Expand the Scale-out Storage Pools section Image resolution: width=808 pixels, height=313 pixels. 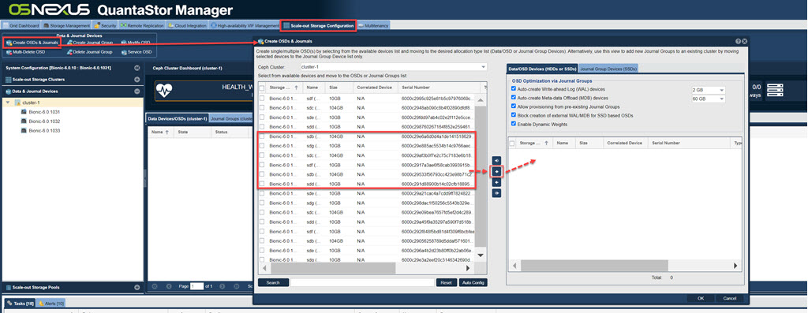(137, 287)
